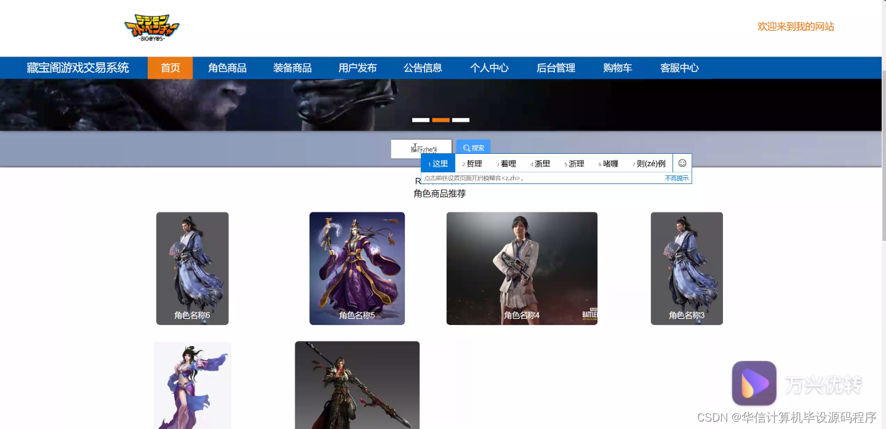Open the 角色名称5 character card
Screen dimensions: 886x429
(357, 268)
